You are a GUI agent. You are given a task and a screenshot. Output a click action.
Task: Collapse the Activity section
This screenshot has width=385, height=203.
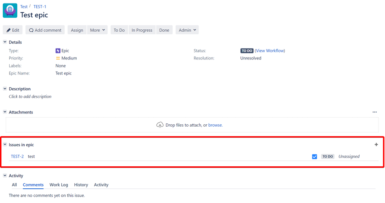coord(5,176)
